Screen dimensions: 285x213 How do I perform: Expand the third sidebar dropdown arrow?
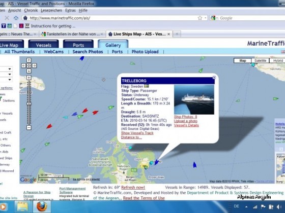click(x=10, y=80)
